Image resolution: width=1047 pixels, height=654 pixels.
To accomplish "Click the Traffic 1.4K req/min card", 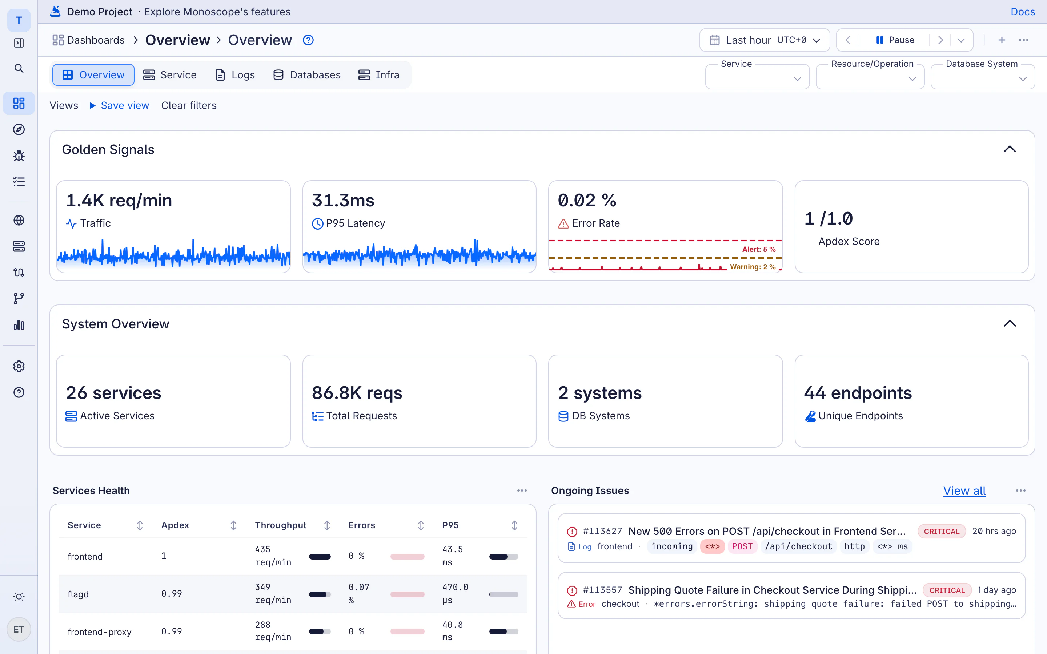I will pyautogui.click(x=173, y=227).
